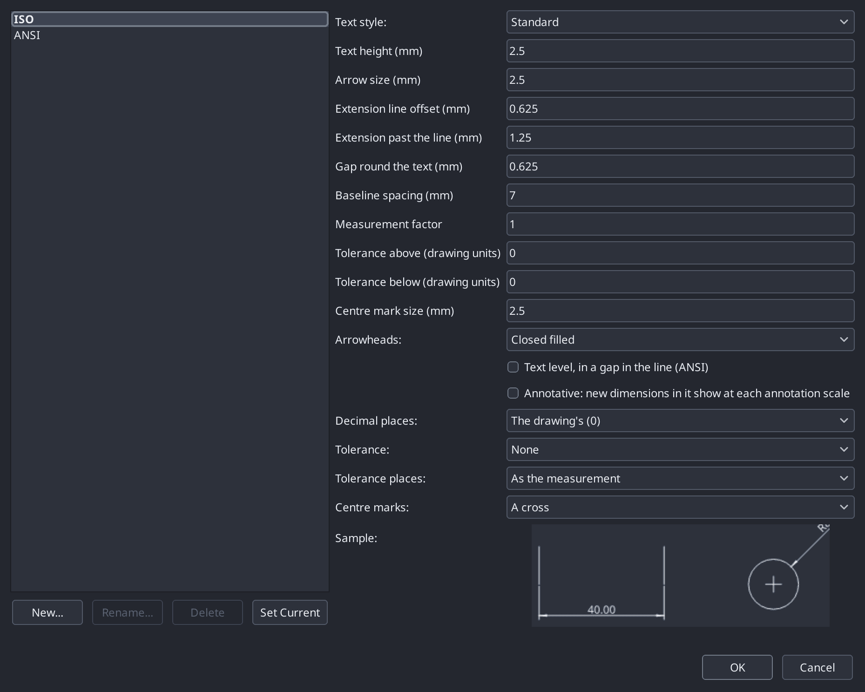The width and height of the screenshot is (865, 692).
Task: Focus the Extension line offset field
Action: 680,109
